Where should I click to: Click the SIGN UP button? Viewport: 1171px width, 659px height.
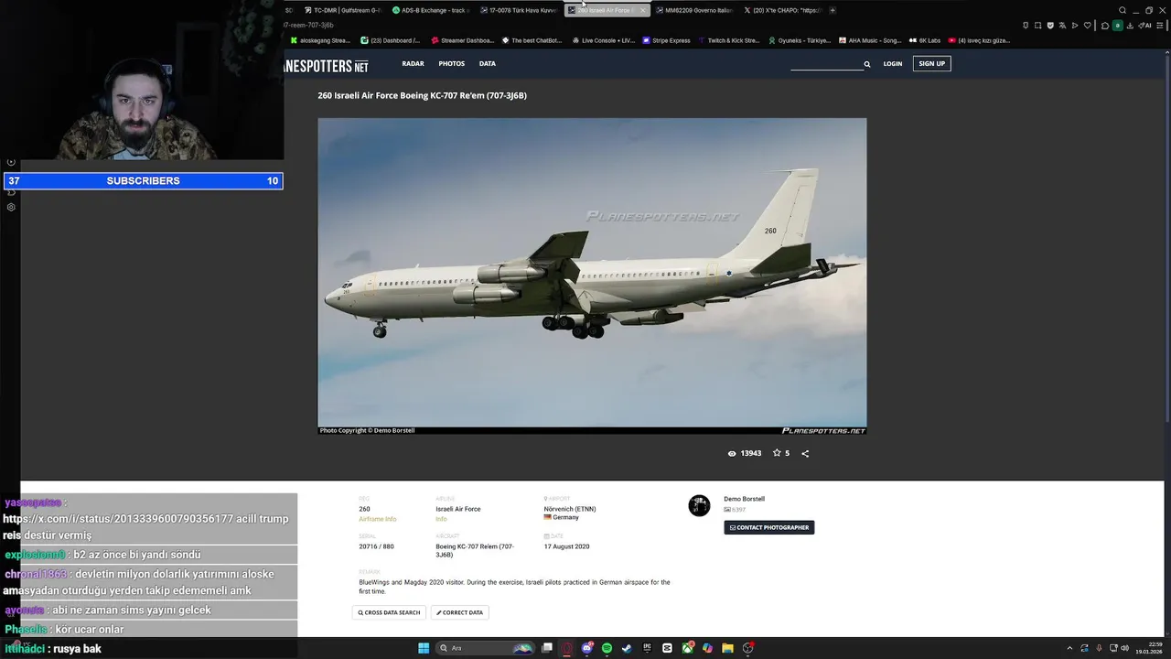tap(931, 63)
